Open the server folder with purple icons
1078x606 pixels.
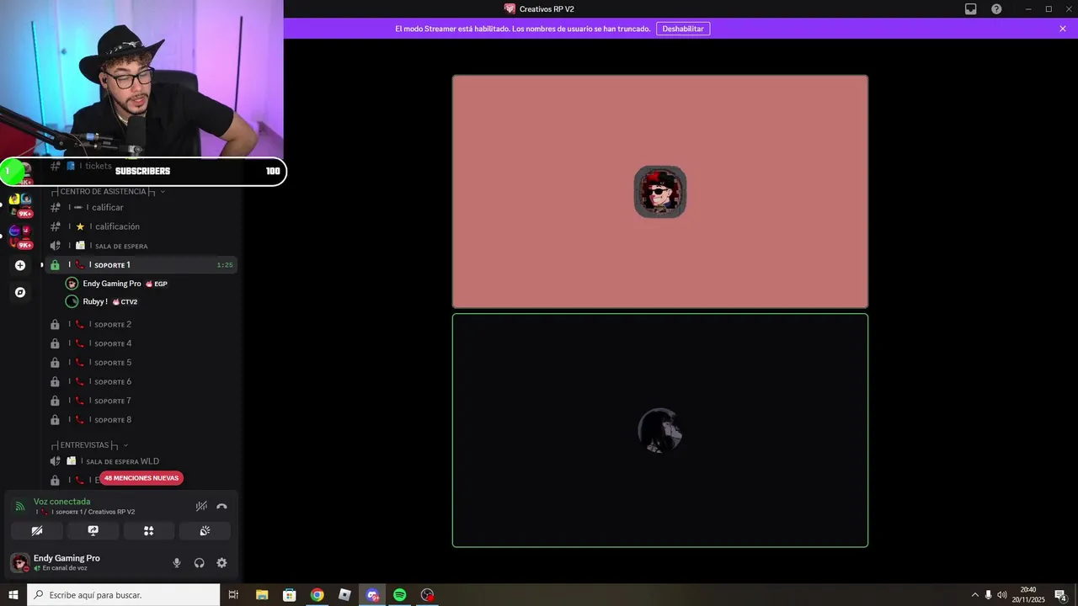click(x=20, y=235)
